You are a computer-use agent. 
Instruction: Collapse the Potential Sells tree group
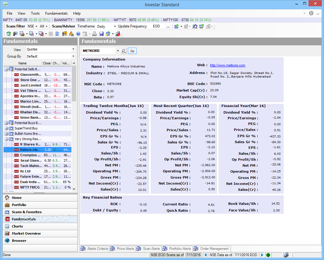click(7, 69)
